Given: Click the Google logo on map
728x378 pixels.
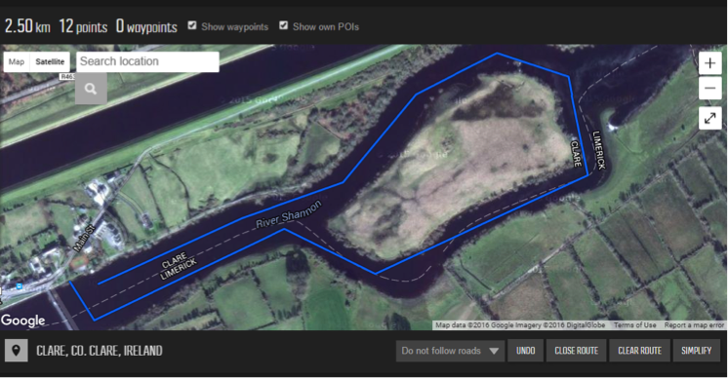Looking at the screenshot, I should point(22,321).
